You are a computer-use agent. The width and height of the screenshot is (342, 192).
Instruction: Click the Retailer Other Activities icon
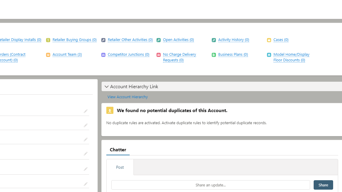[x=103, y=40]
